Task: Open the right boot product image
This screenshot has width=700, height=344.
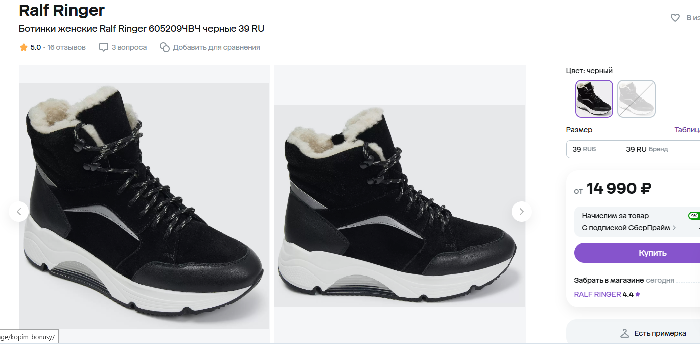Action: pos(400,204)
